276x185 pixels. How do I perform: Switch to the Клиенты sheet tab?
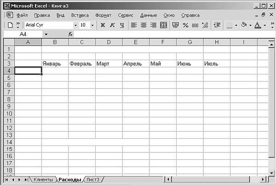pyautogui.click(x=44, y=179)
